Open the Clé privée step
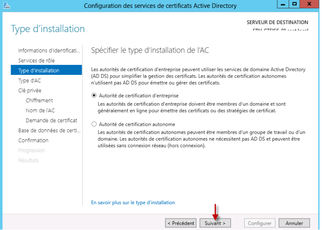322x230 pixels. 30,90
